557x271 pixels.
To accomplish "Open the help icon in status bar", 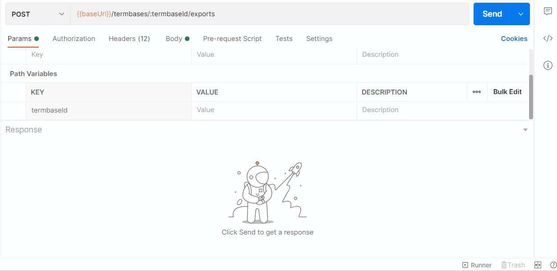I will coord(553,265).
